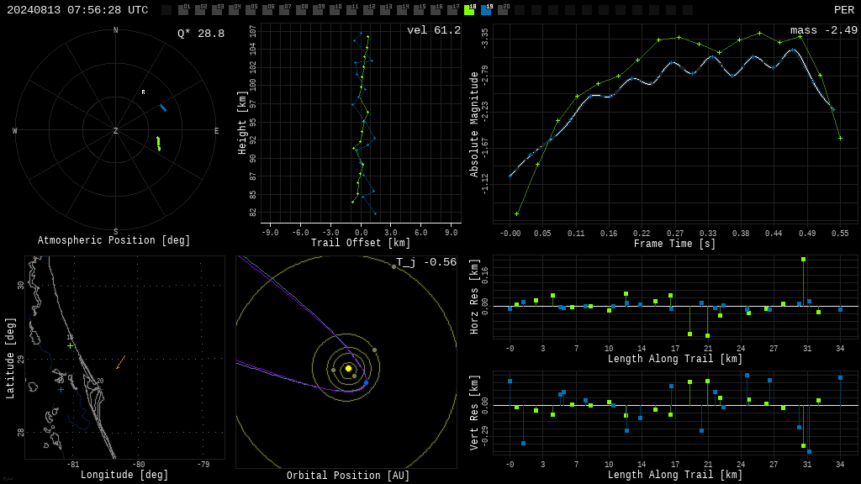Image resolution: width=861 pixels, height=484 pixels.
Task: Click the blue station cross on map
Action: 61,390
